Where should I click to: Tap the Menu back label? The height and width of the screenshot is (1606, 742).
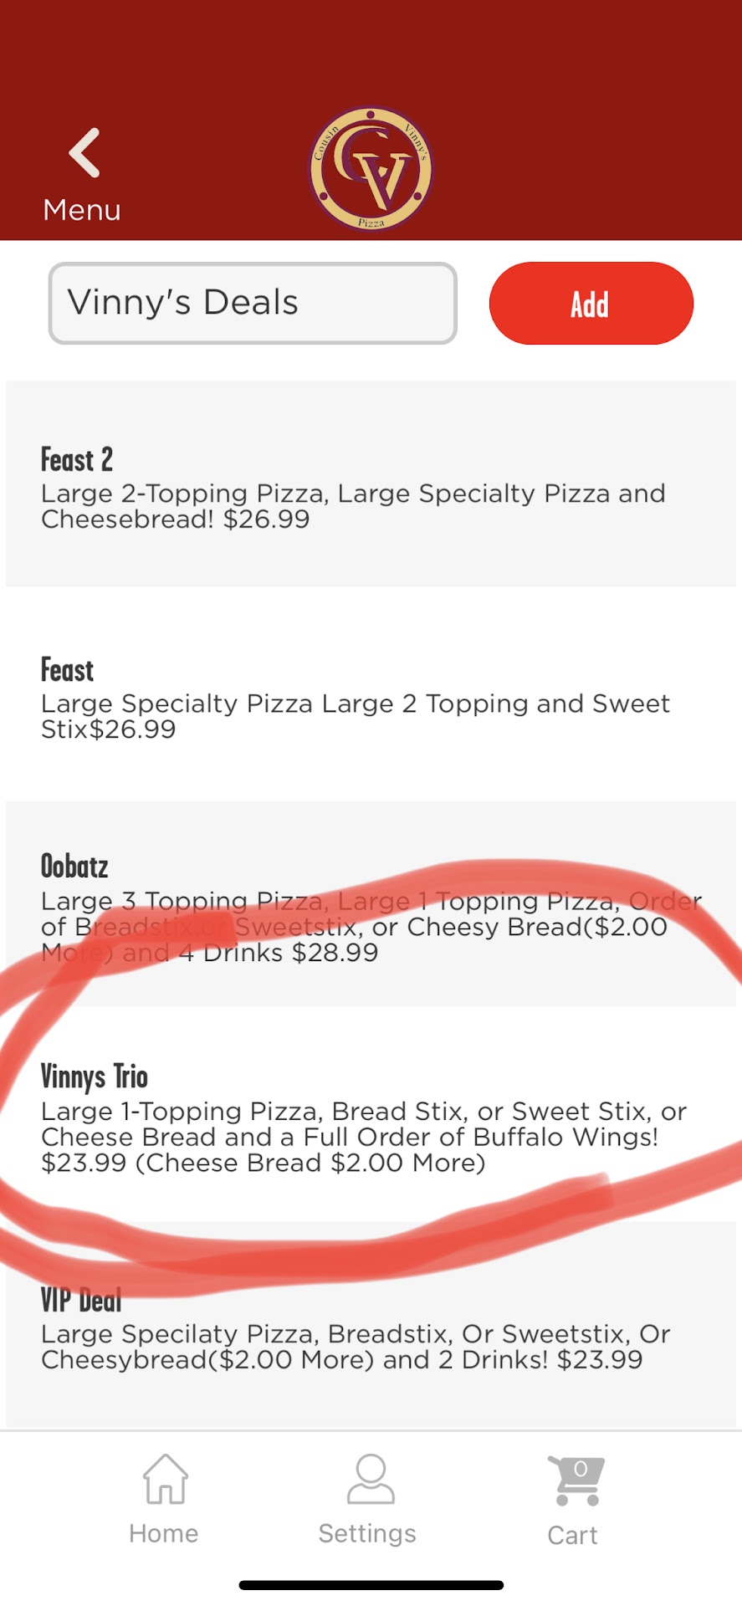click(x=82, y=210)
